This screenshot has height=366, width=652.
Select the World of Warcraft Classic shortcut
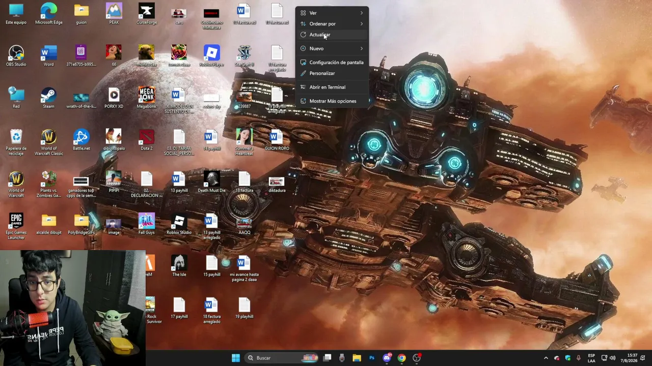[48, 143]
